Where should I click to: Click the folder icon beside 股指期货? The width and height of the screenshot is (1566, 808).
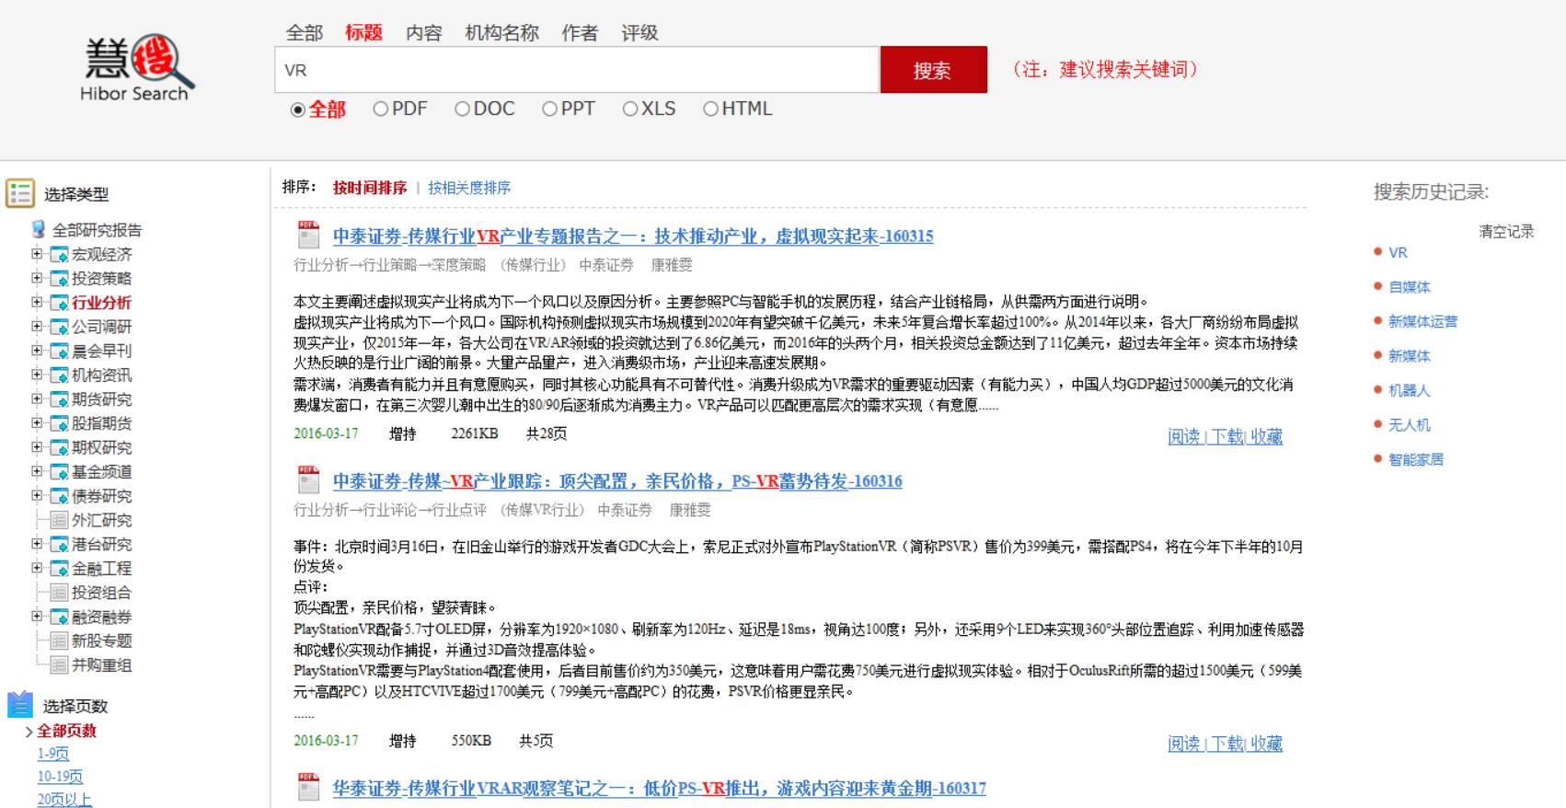tap(59, 423)
